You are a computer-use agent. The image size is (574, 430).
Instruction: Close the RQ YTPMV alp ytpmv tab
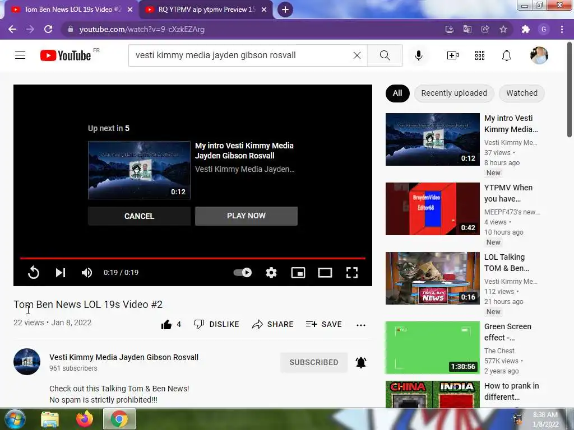click(264, 10)
